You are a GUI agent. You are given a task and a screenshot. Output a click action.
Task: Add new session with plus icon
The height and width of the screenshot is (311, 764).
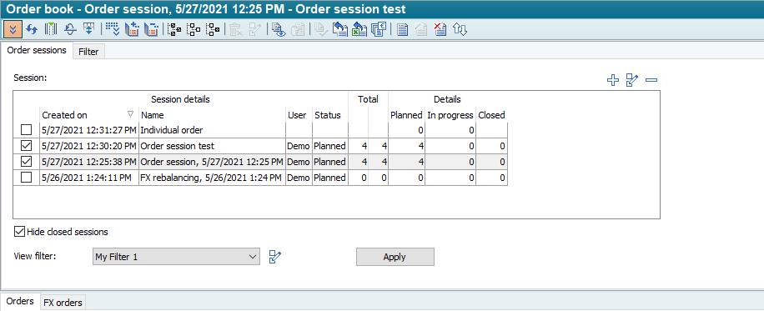(613, 80)
